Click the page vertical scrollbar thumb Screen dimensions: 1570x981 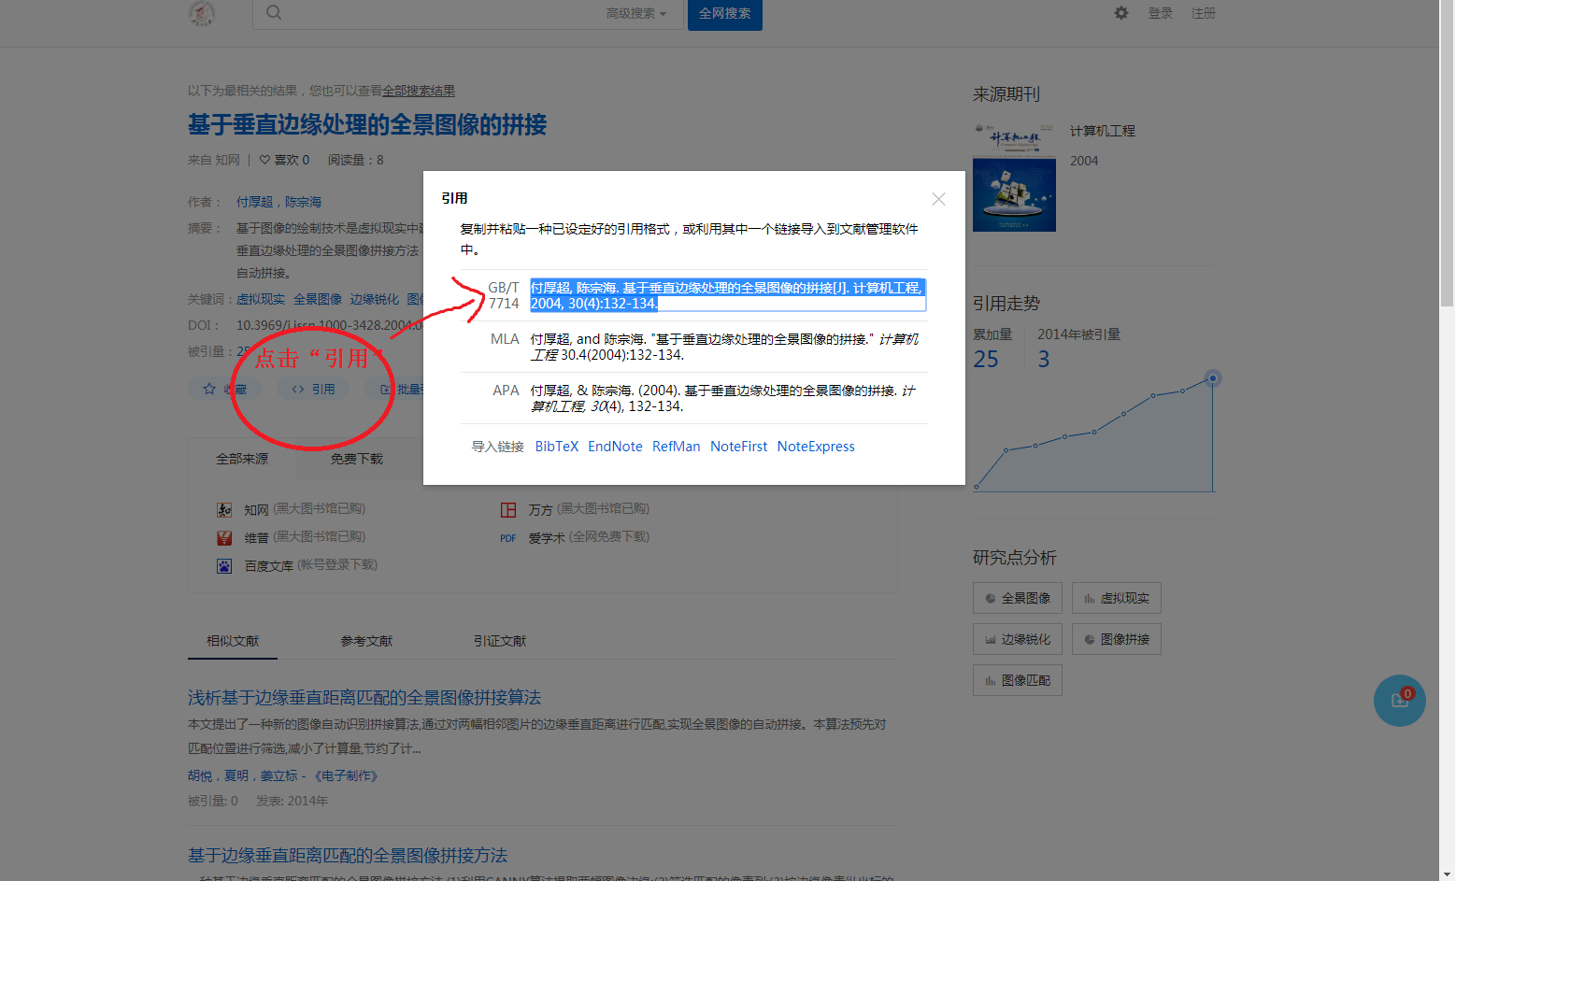(x=1447, y=154)
